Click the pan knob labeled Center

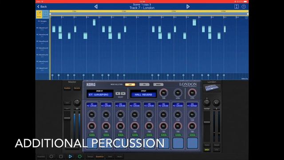coord(207,103)
